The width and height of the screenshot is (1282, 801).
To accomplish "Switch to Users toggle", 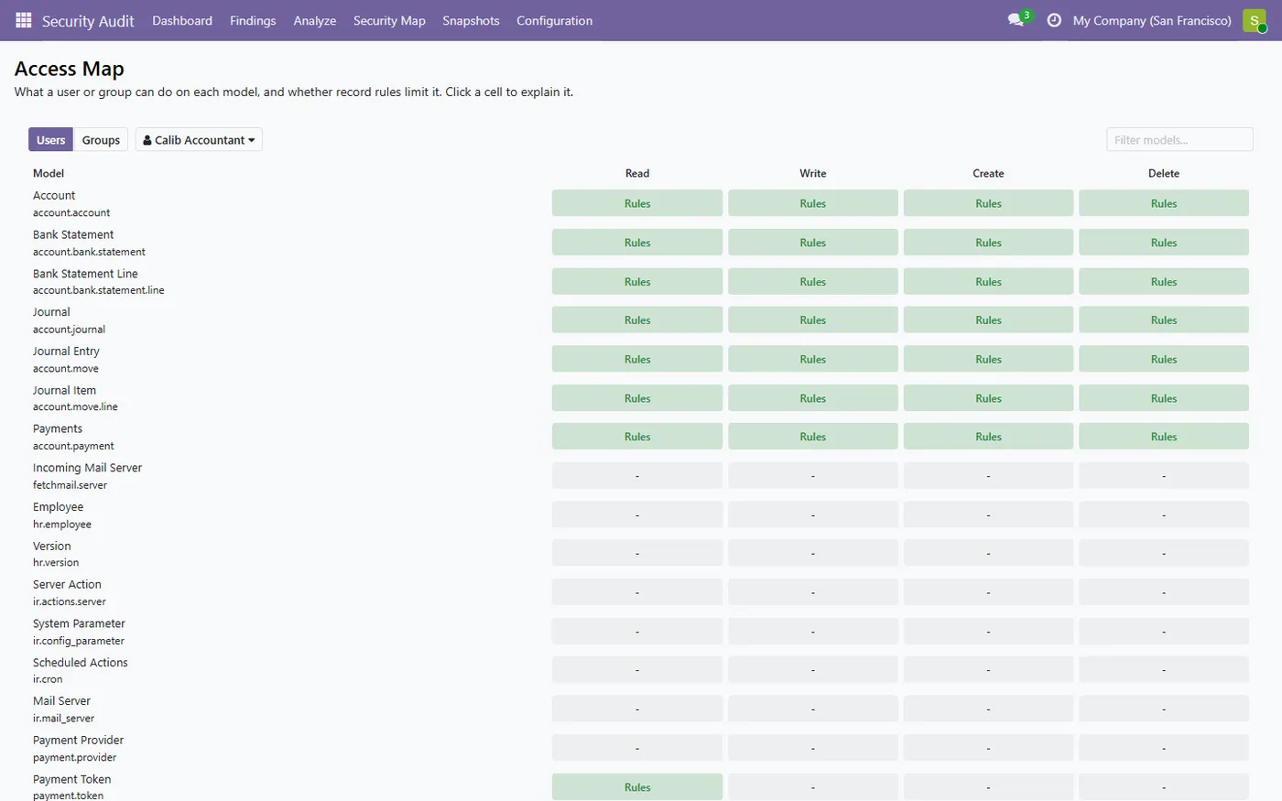I will coord(50,140).
